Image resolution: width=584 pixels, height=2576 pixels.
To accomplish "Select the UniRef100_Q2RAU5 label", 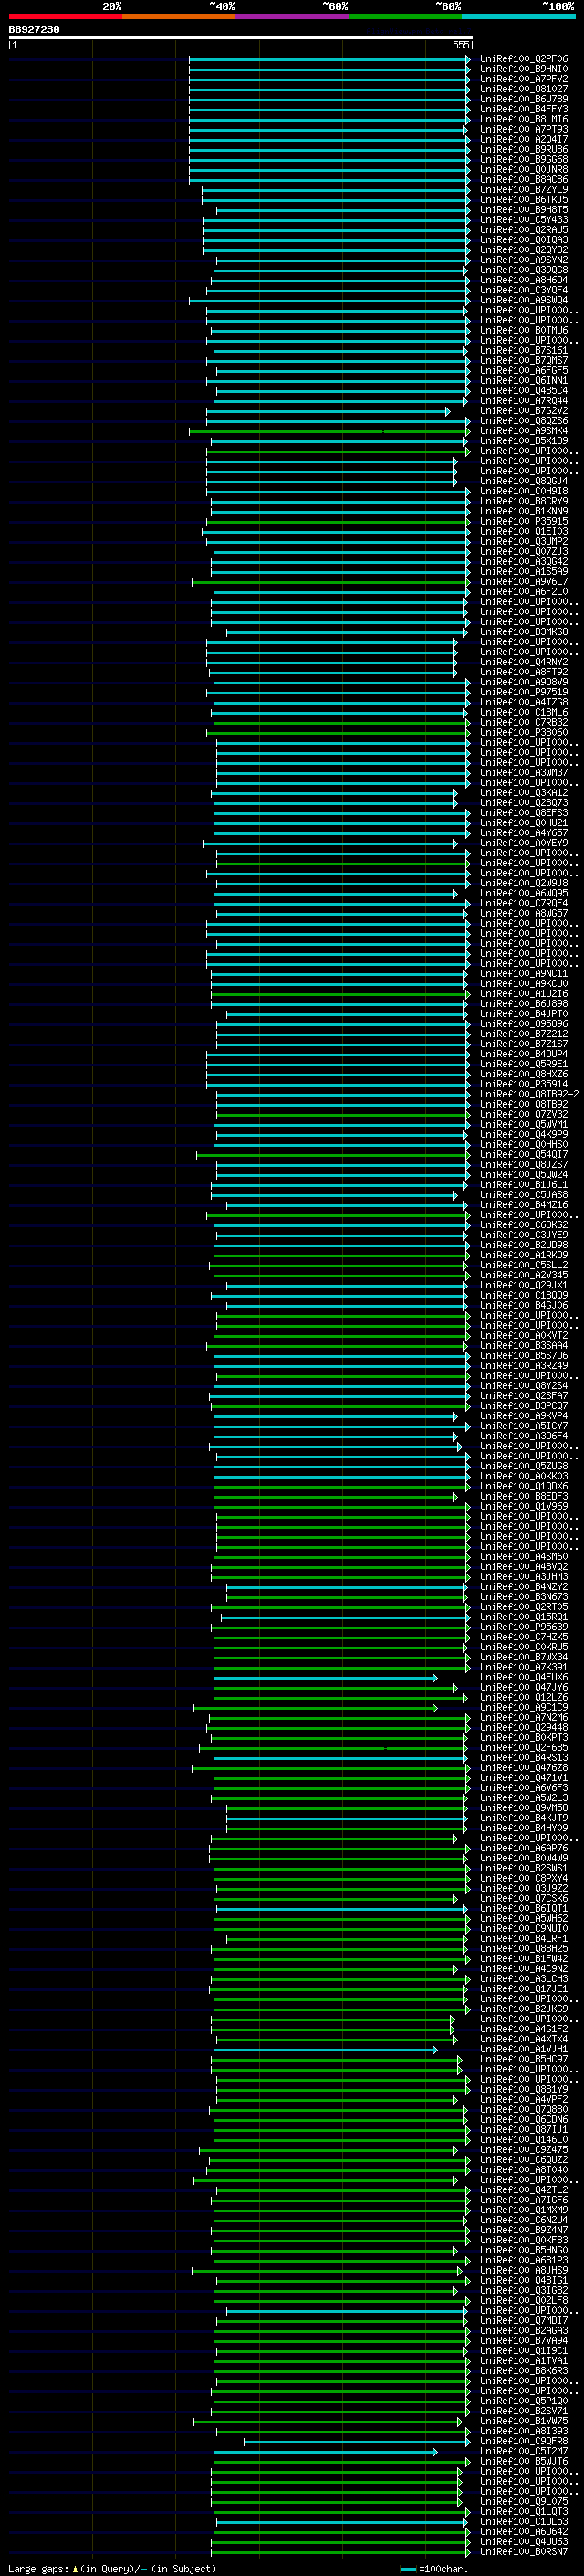I will click(523, 230).
